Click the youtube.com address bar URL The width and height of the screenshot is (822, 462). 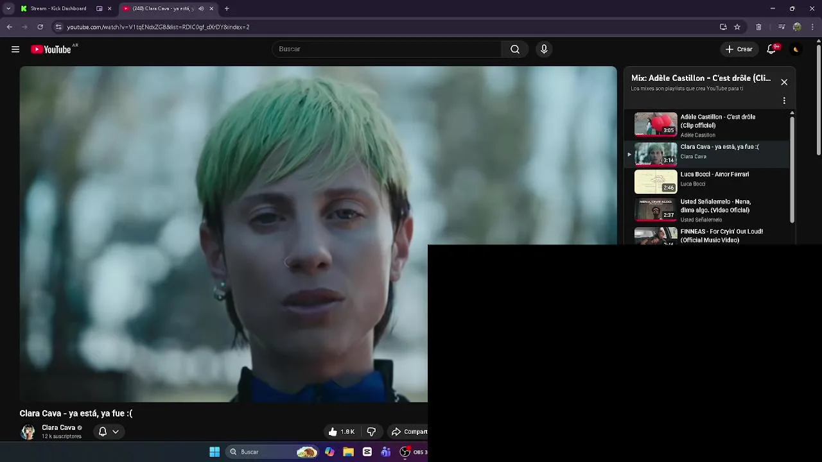point(158,27)
